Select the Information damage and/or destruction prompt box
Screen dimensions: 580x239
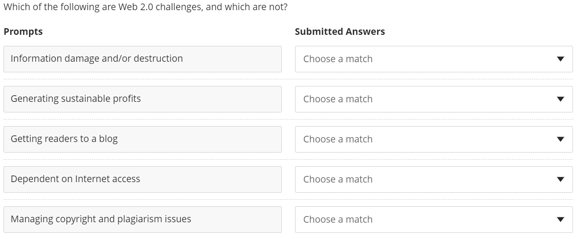coord(142,59)
